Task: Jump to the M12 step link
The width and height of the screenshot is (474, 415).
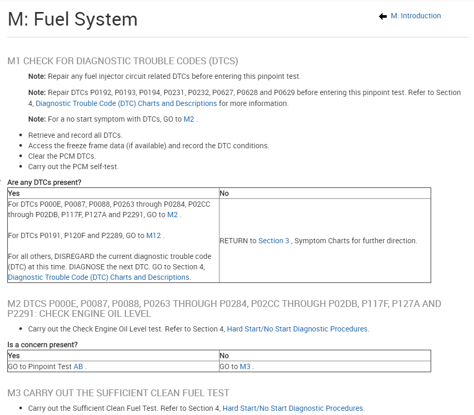Action: point(154,235)
